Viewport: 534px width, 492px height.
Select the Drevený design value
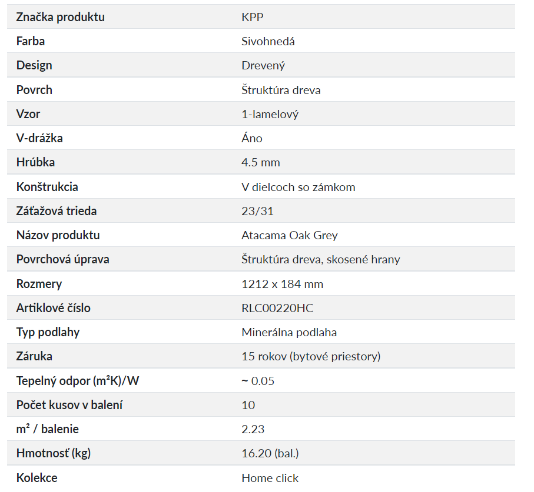pyautogui.click(x=263, y=65)
